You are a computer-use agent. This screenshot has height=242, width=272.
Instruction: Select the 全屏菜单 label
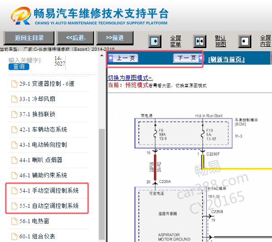pos(175,41)
